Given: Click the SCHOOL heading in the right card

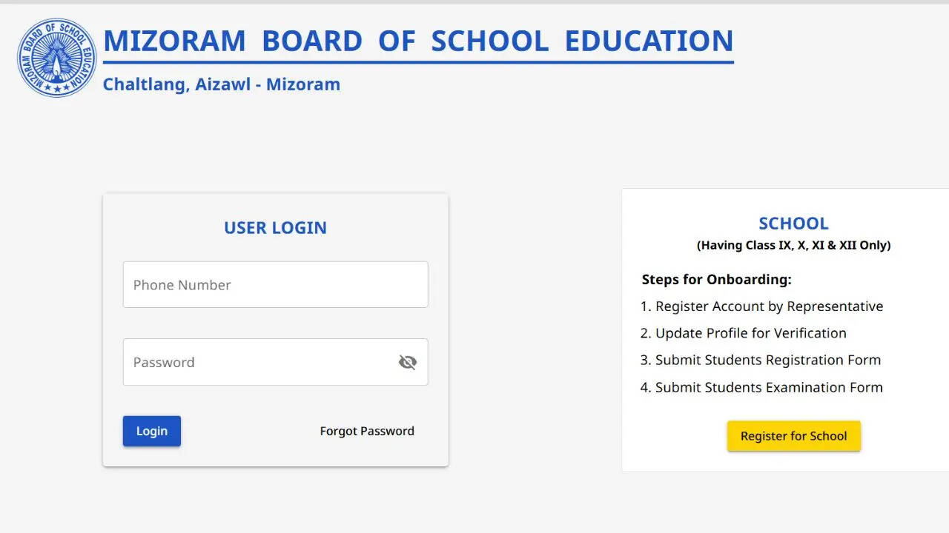Looking at the screenshot, I should 793,224.
